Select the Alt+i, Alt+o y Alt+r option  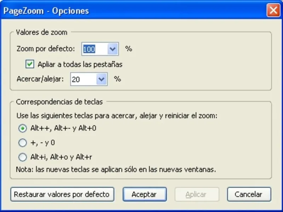point(22,157)
